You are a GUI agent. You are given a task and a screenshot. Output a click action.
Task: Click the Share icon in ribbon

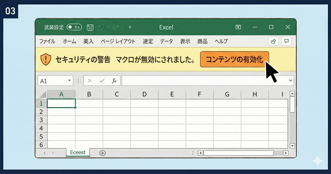point(273,41)
